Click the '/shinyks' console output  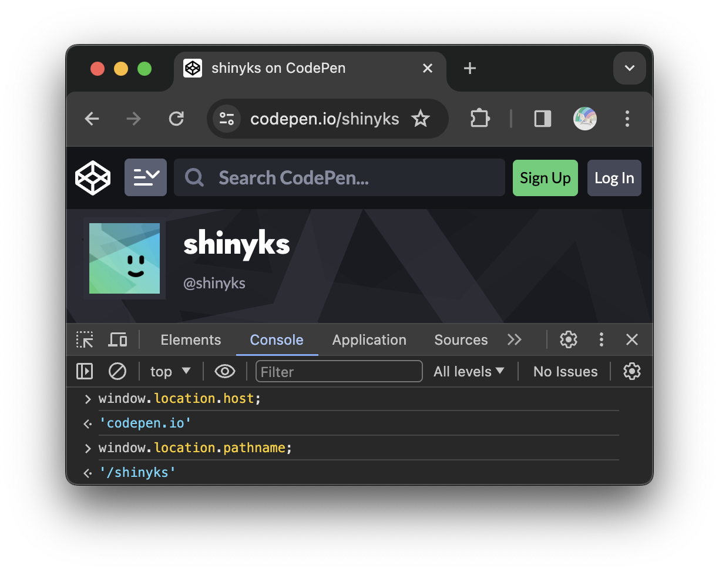[x=137, y=473]
